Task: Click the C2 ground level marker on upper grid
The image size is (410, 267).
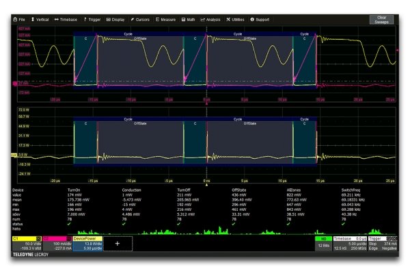Action: [15, 84]
